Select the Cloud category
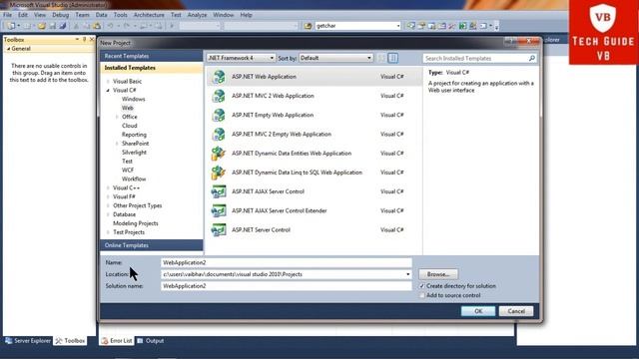Viewport: 639px width, 359px height. (x=129, y=126)
